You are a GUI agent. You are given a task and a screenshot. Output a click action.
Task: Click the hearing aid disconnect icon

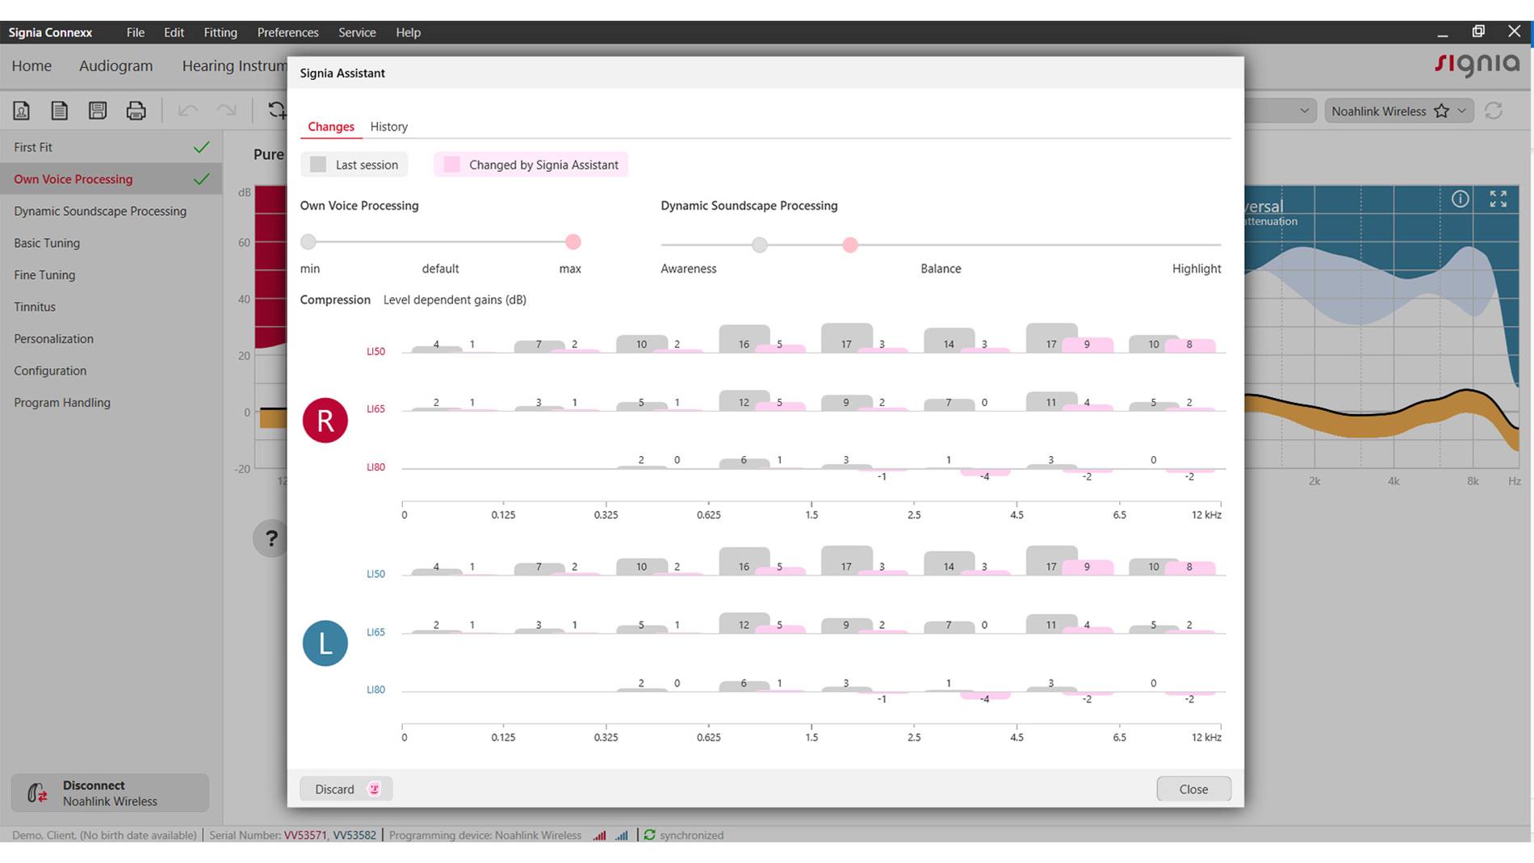point(37,793)
